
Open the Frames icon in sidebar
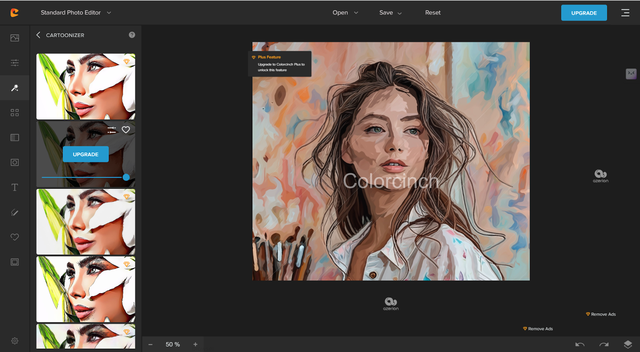point(15,262)
